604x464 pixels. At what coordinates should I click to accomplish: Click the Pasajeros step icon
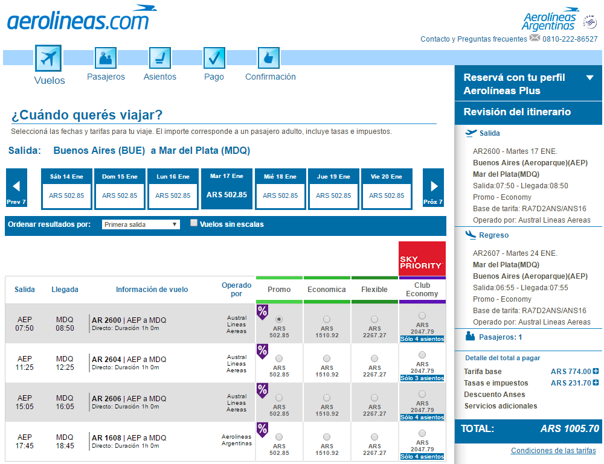(106, 58)
